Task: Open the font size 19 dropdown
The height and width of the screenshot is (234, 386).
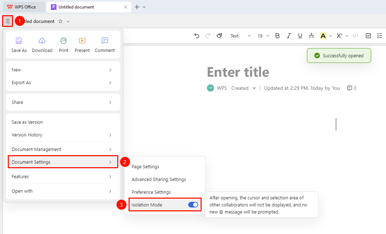Action: coord(263,36)
